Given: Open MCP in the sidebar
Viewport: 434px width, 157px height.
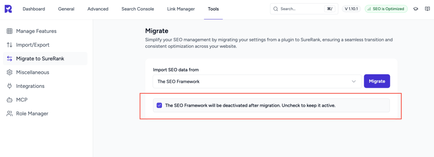Looking at the screenshot, I should (45, 100).
